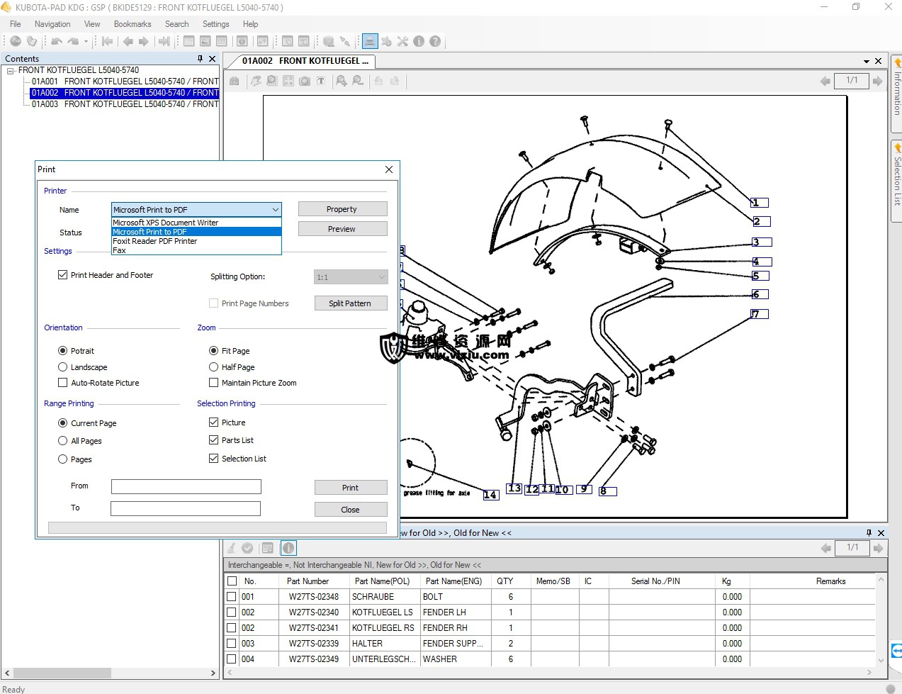Check the box for part W27TS-02348

click(x=232, y=597)
